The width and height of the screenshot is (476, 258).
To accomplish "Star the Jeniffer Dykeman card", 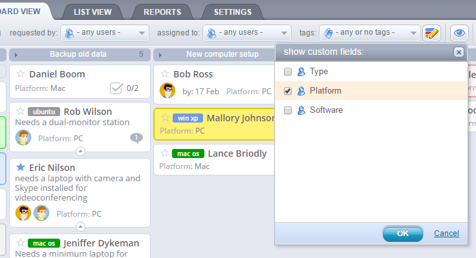I will 20,243.
